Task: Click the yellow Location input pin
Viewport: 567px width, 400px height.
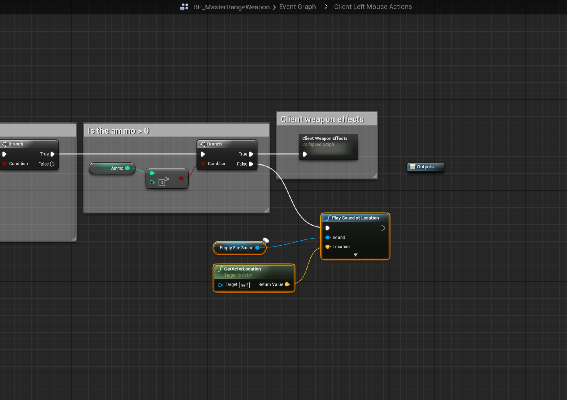Action: click(328, 247)
